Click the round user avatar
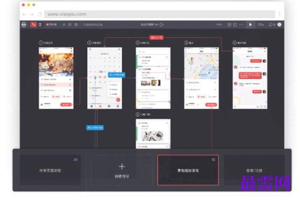The image size is (300, 200). [x=279, y=25]
